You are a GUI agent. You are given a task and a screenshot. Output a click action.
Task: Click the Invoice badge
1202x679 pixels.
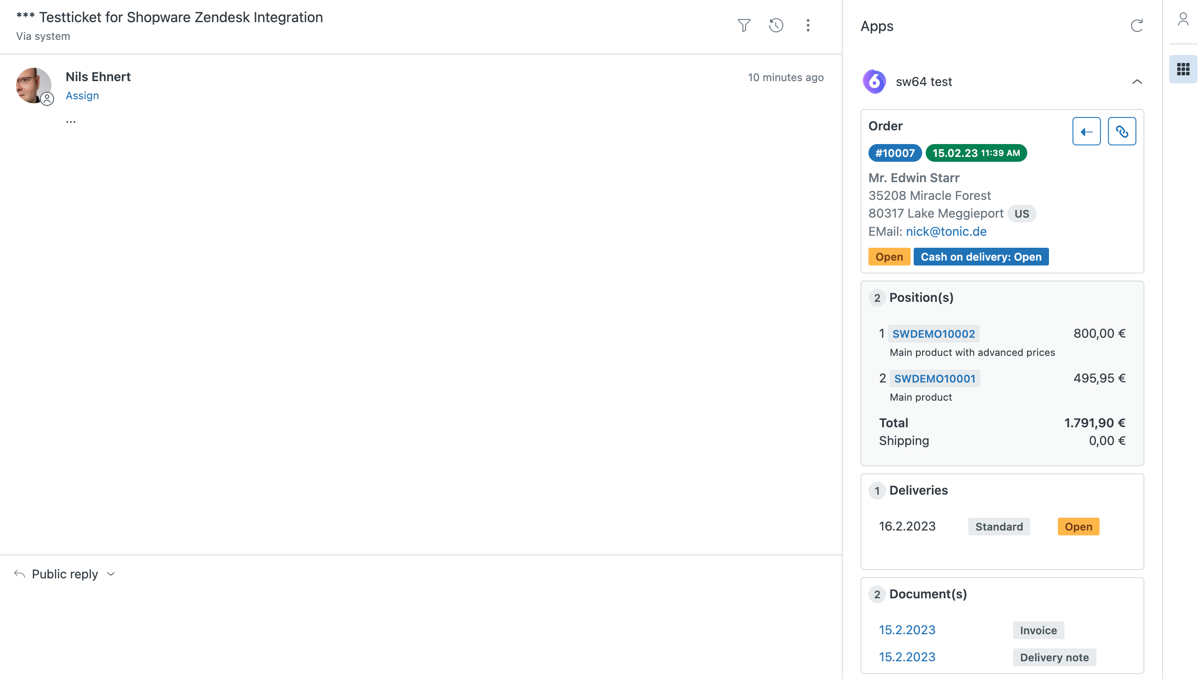tap(1038, 630)
